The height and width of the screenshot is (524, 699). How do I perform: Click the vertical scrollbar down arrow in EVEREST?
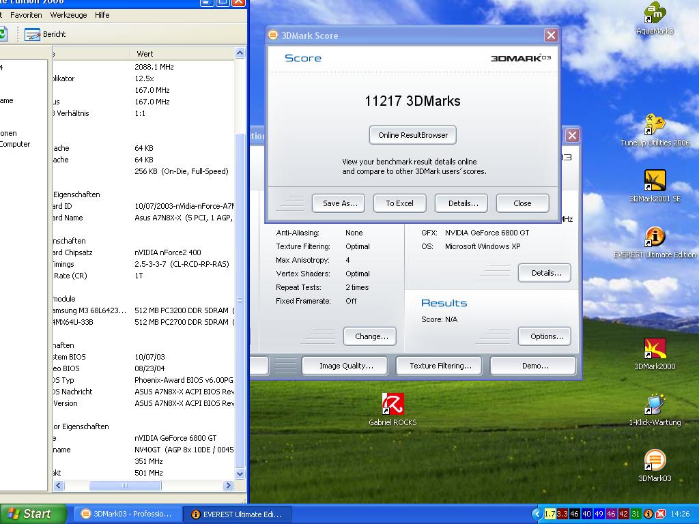240,474
